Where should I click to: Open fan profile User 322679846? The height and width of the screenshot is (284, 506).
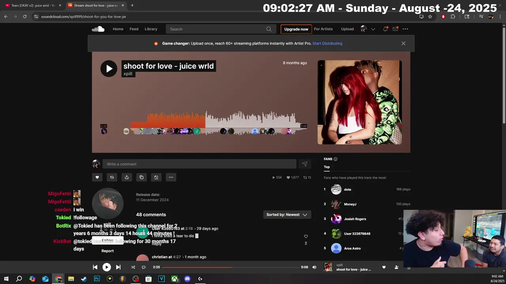357,234
